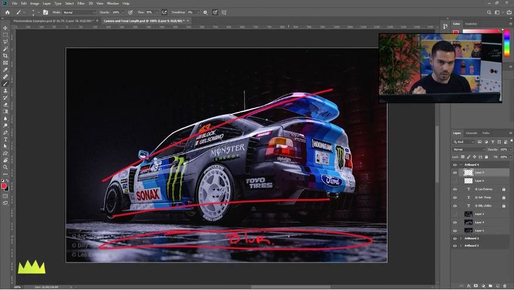Image resolution: width=514 pixels, height=290 pixels.
Task: Select the Magic Wand tool
Action: click(x=5, y=49)
